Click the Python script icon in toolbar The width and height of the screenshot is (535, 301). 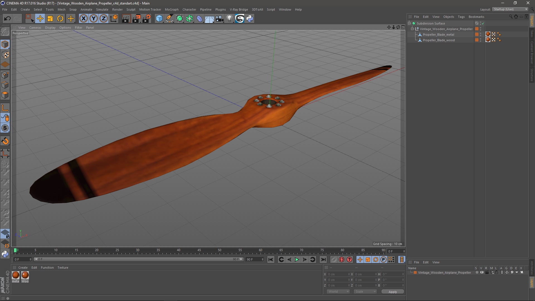[250, 19]
